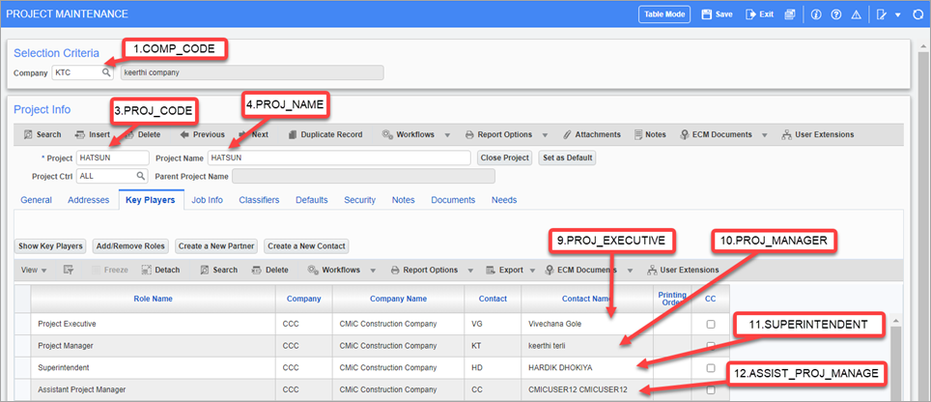Expand Export dropdown in Key Players toolbar
The height and width of the screenshot is (402, 931).
tap(533, 271)
